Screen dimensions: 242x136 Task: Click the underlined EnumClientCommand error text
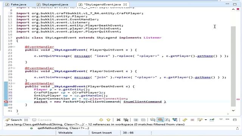[x=143, y=102]
